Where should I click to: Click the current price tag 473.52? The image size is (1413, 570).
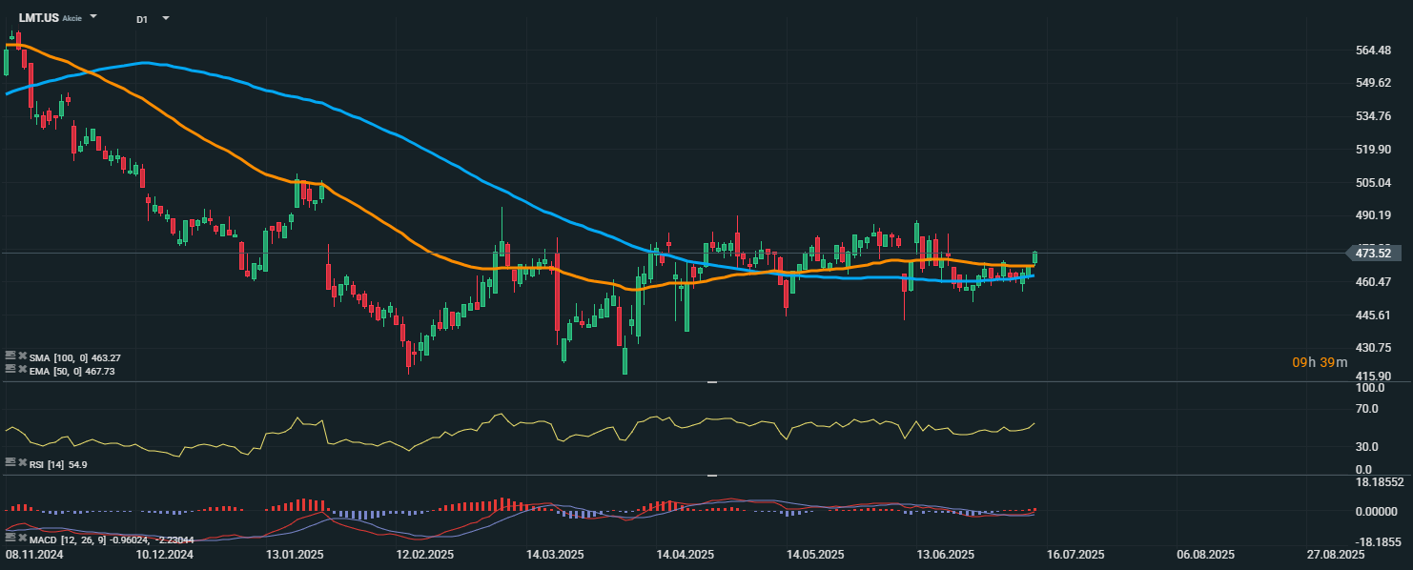(1374, 253)
